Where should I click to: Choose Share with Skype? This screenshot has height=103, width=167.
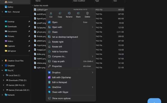tap(71, 92)
